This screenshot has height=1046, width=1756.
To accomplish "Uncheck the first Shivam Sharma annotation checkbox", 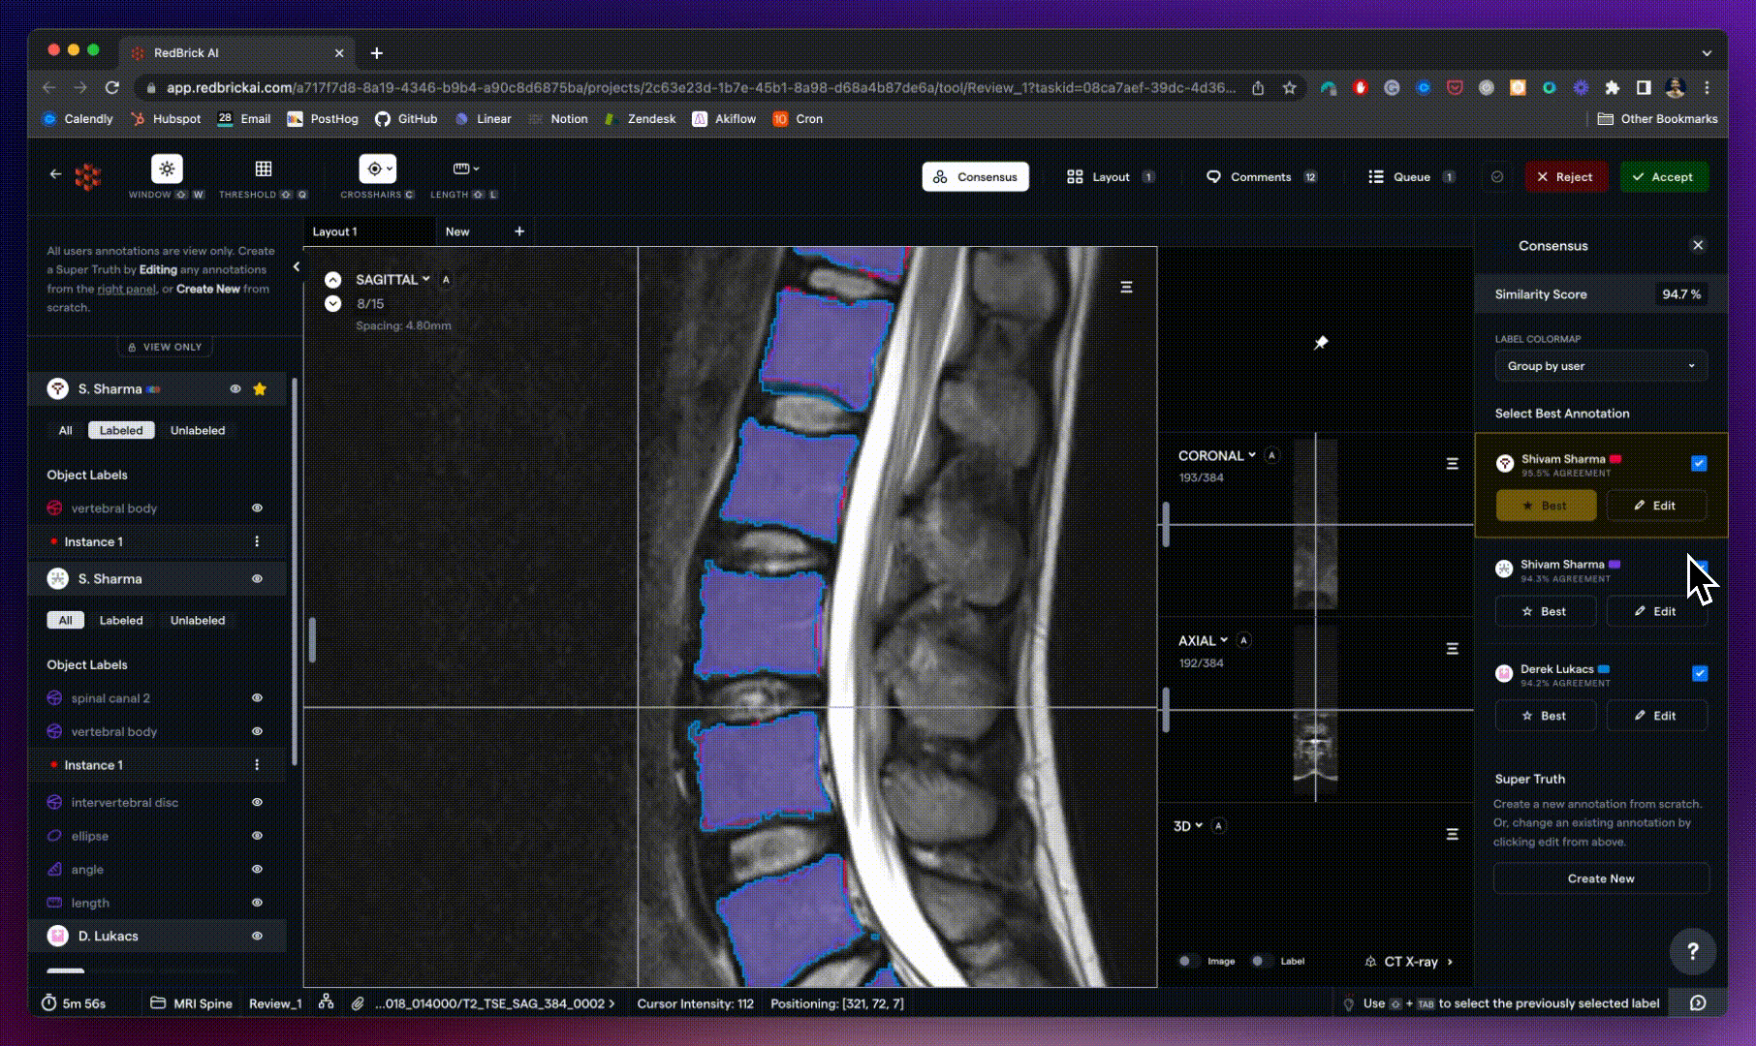I will [x=1699, y=464].
